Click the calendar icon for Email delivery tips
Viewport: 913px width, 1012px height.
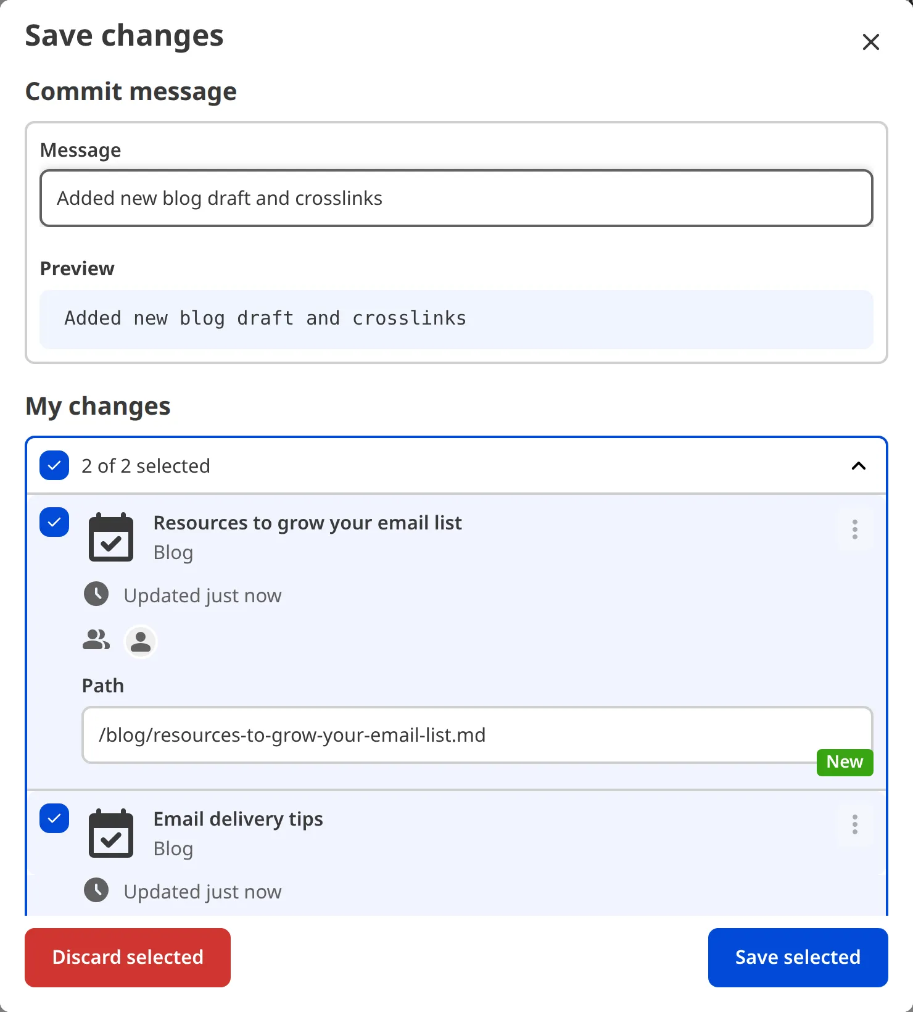pyautogui.click(x=112, y=833)
